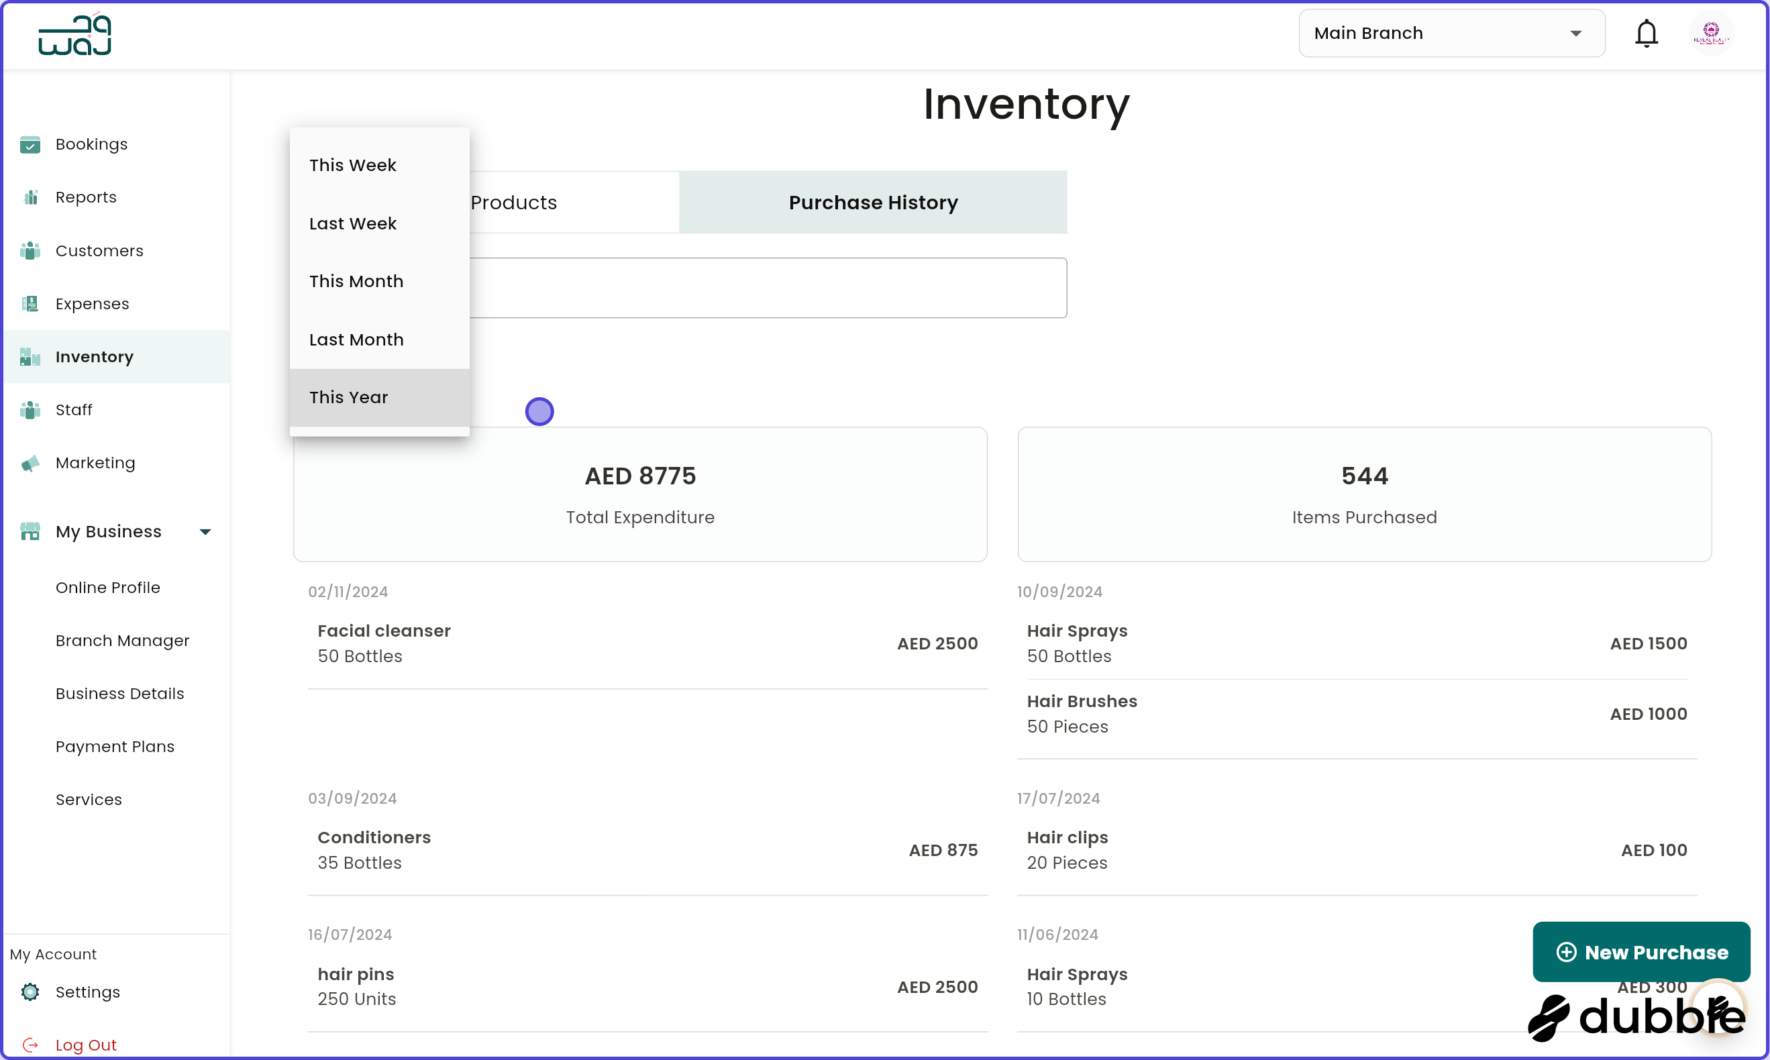Open notifications with the bell icon
Screen dimensions: 1770x1060
click(x=1647, y=33)
